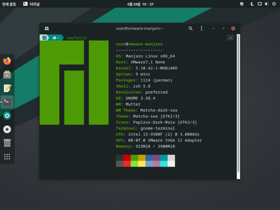Click the neofetch command text
This screenshot has height=210, width=280.
point(76,38)
